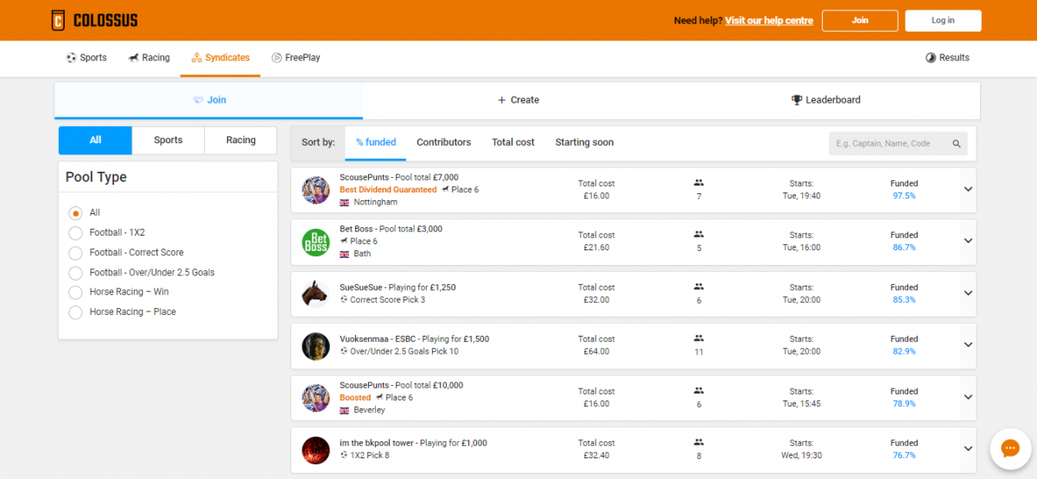The height and width of the screenshot is (479, 1037).
Task: Click the contributors icon in ScousePunts £10,000 row
Action: [699, 390]
